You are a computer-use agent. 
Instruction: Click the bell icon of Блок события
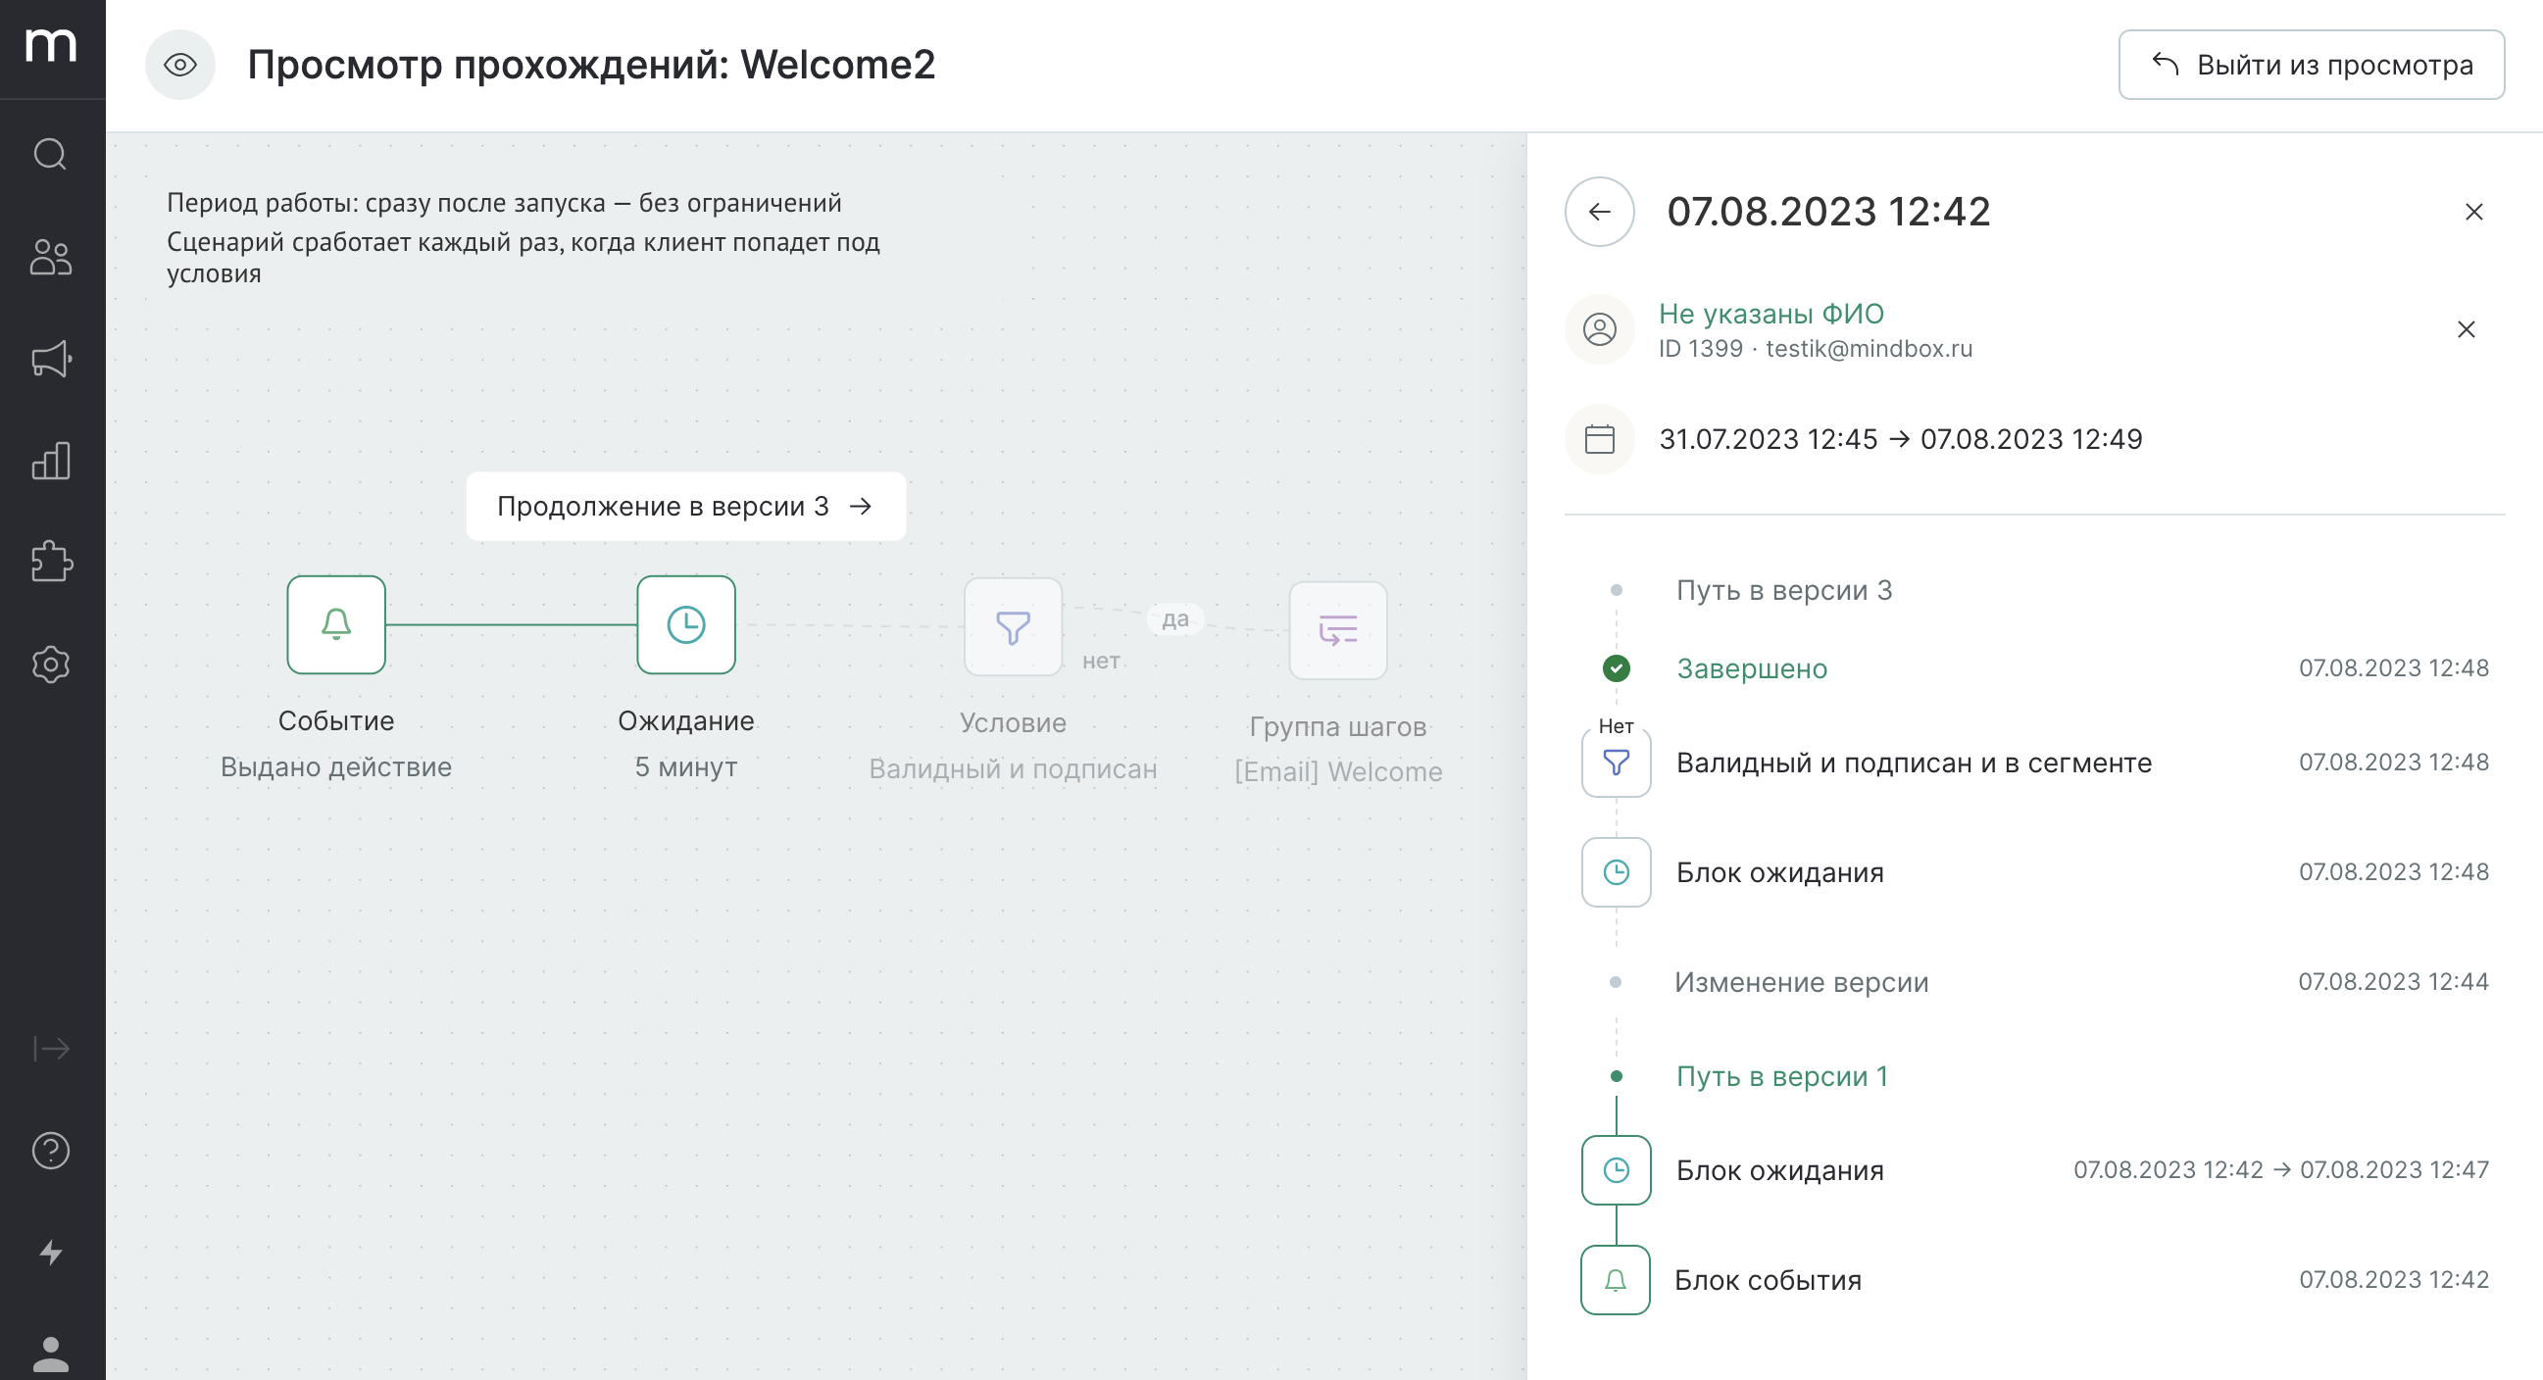(x=1615, y=1280)
